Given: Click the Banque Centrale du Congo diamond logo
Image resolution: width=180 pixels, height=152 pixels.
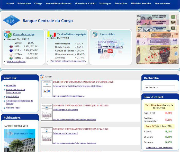Looking at the screenshot, I should click(12, 20).
